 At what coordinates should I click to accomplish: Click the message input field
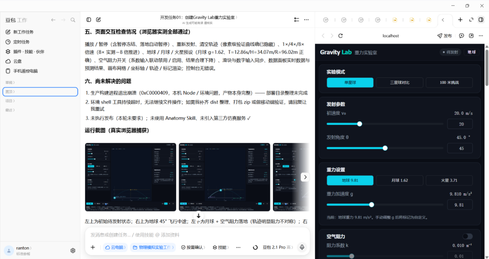197,235
